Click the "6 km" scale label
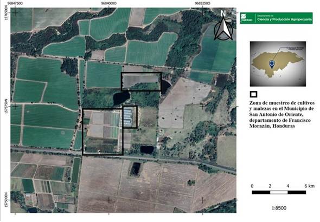Viewport: 320px width, 222px height. tap(310, 186)
